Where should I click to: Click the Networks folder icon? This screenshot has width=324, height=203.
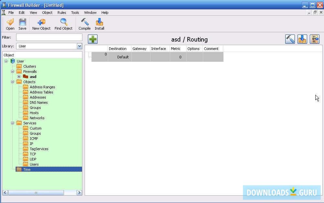(26, 118)
